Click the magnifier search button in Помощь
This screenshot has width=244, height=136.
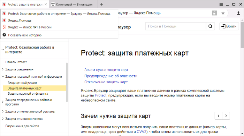click(x=211, y=26)
